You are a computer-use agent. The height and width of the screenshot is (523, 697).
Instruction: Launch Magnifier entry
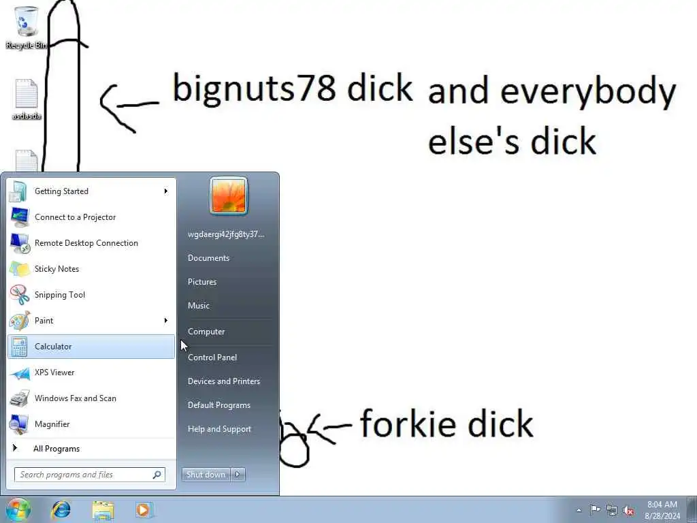(x=91, y=424)
